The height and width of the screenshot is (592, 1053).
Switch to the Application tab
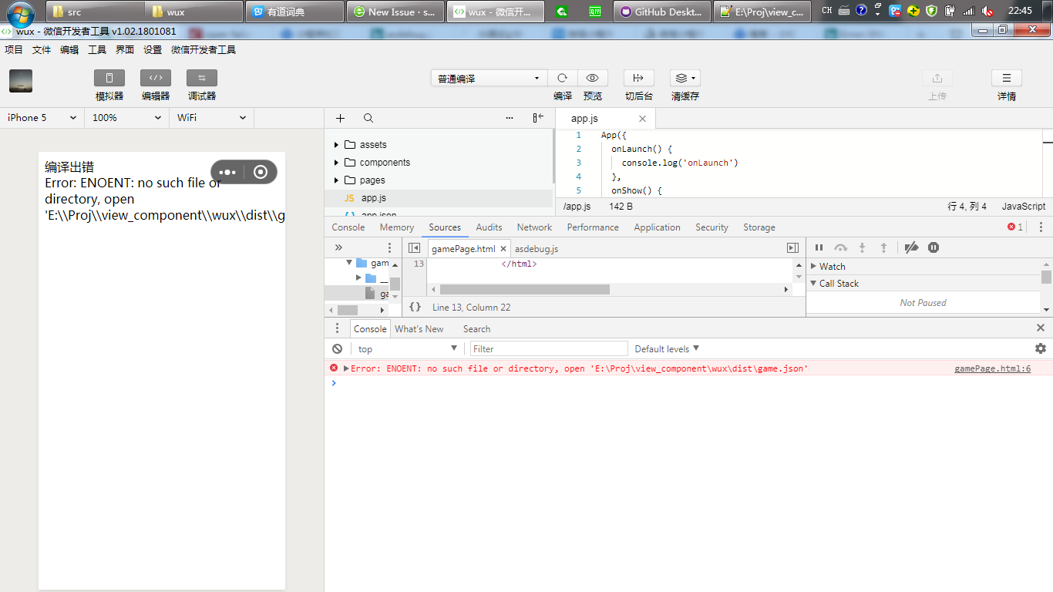[657, 227]
